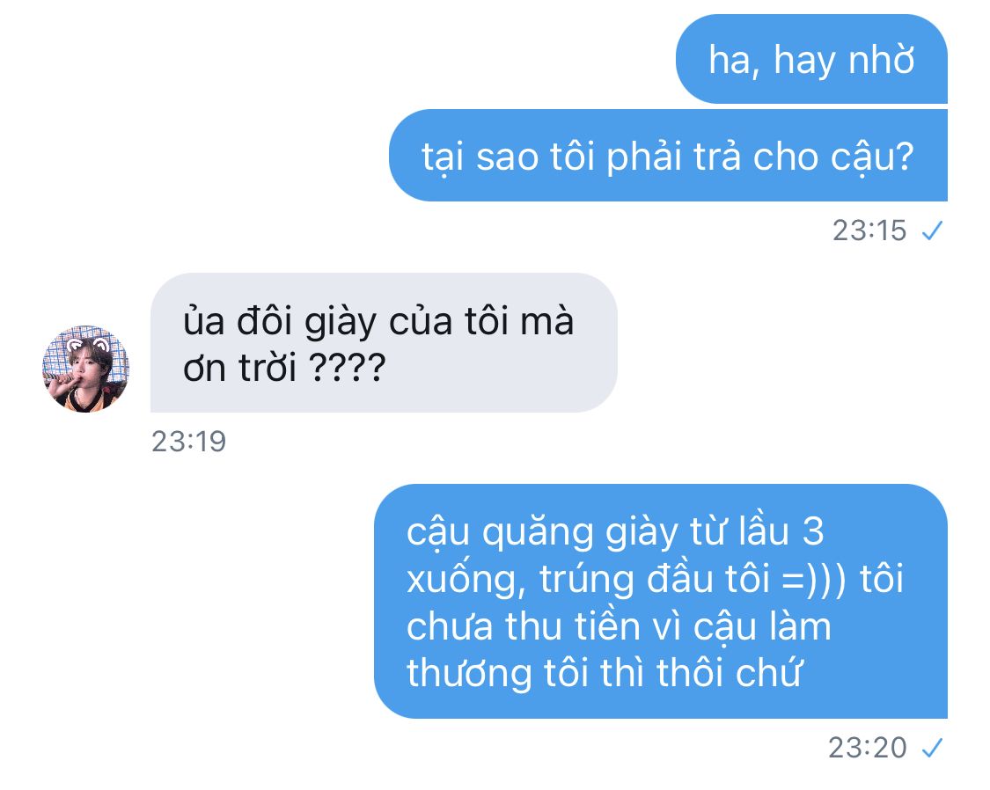Click the word 'xuống,' in the last bubble
The width and height of the screenshot is (990, 790).
click(466, 581)
